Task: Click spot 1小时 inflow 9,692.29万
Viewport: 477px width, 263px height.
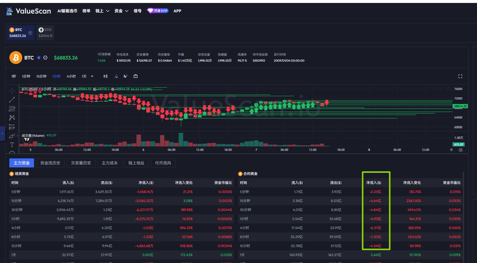Action: click(65, 219)
